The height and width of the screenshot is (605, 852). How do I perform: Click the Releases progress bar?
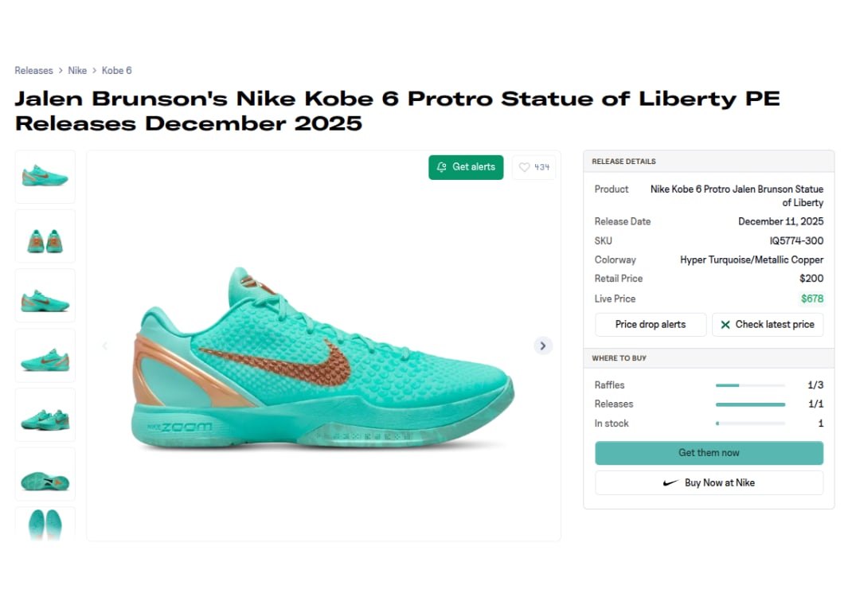pos(750,404)
